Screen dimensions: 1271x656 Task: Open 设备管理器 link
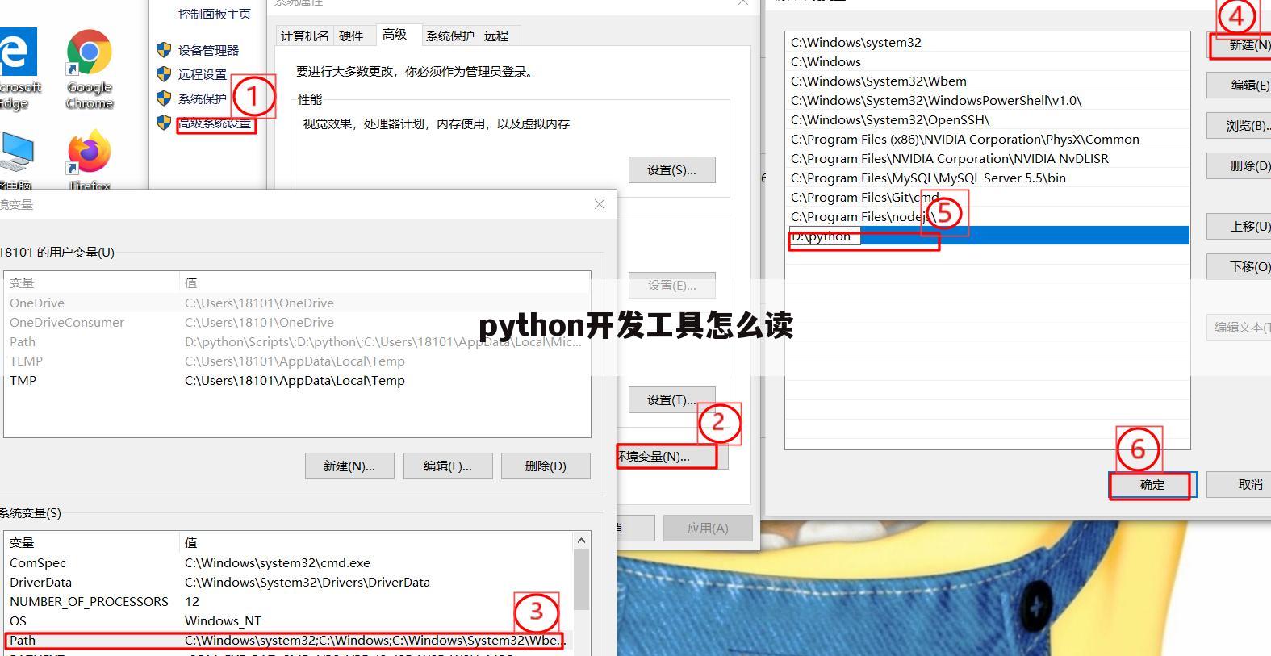click(x=208, y=50)
